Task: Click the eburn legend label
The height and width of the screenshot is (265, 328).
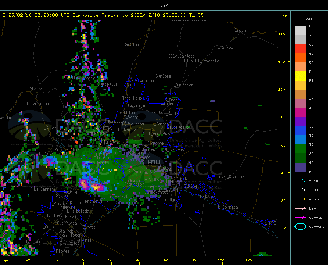Action: (x=315, y=199)
